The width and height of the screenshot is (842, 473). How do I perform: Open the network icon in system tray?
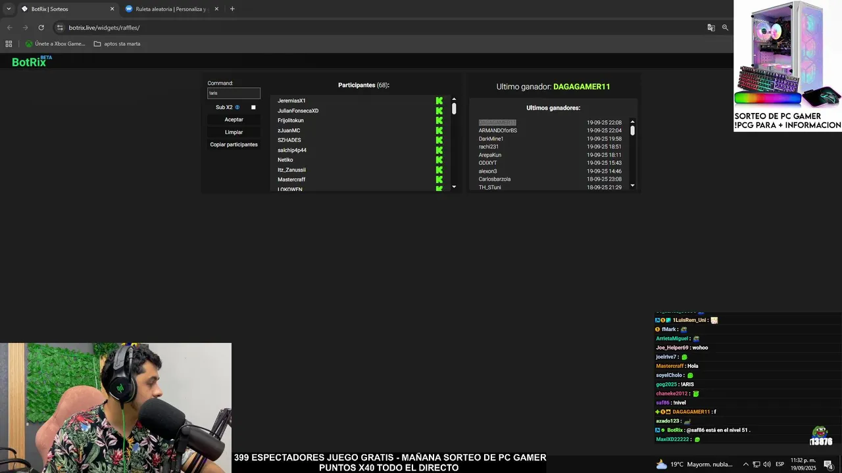point(756,464)
